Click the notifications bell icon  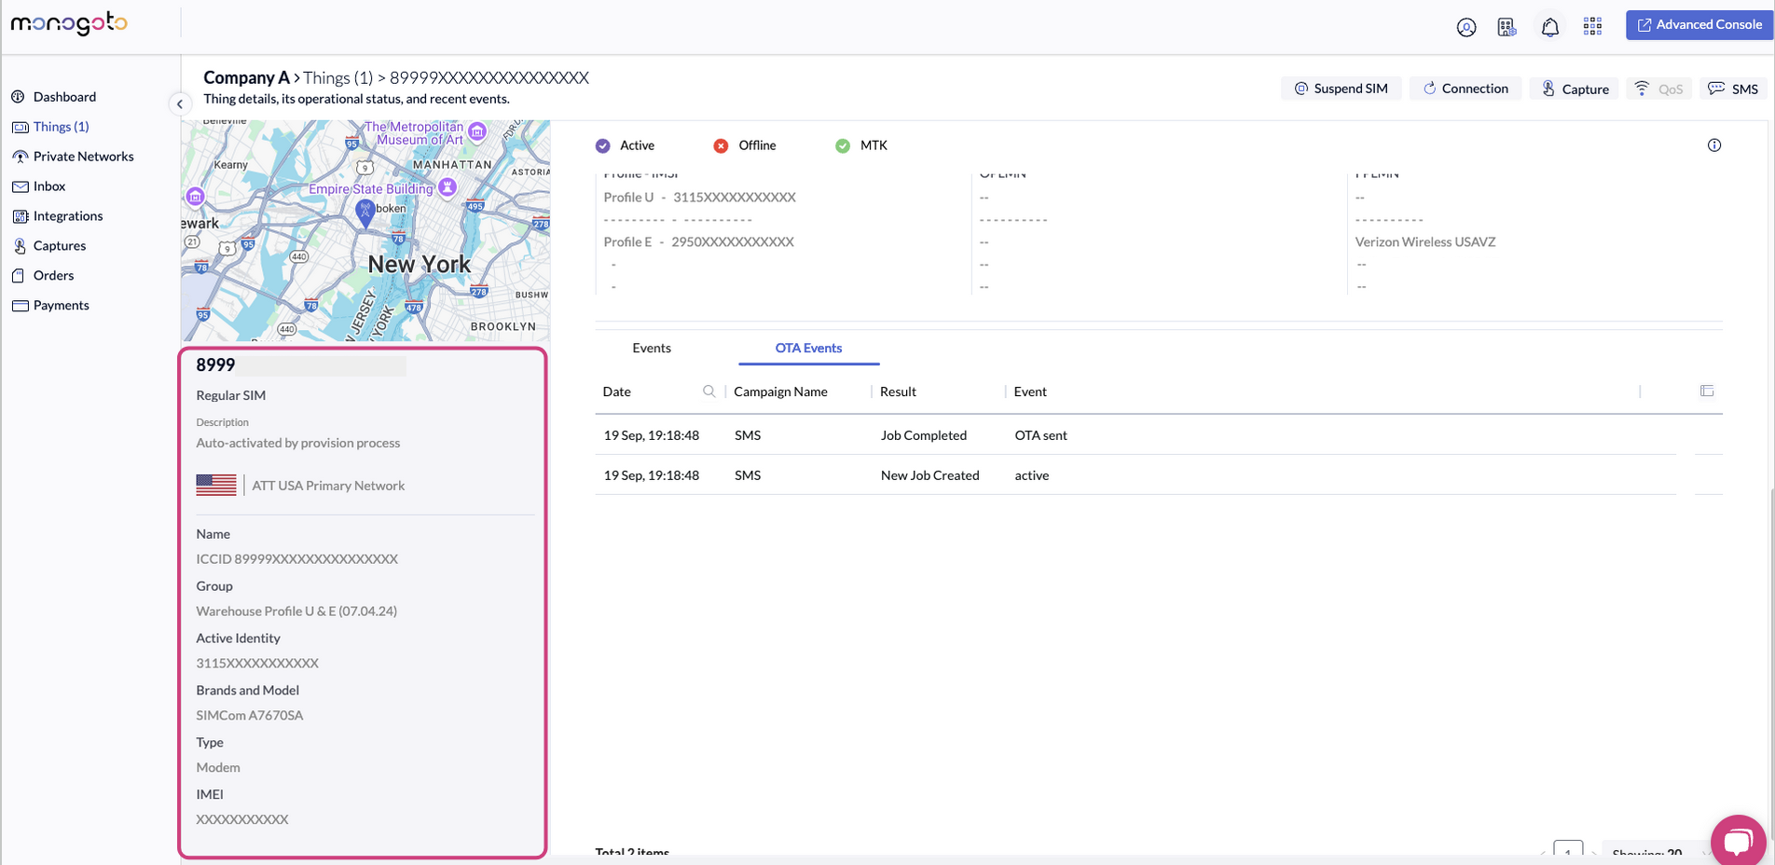tap(1549, 27)
